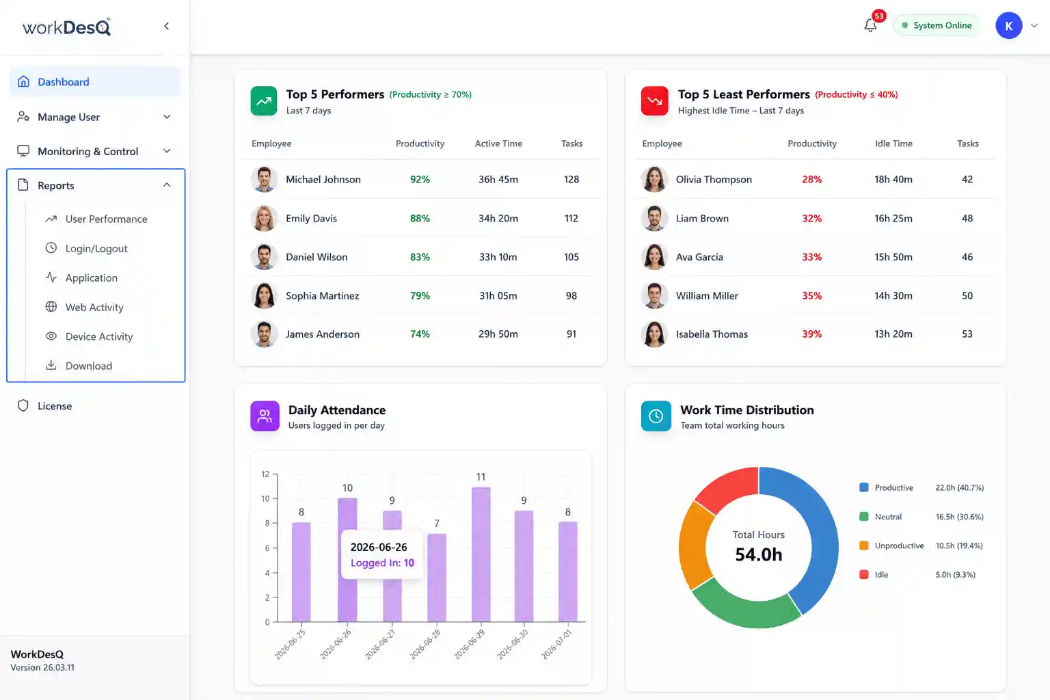1050x700 pixels.
Task: Select the Ava Garcia employee name
Action: coord(699,257)
